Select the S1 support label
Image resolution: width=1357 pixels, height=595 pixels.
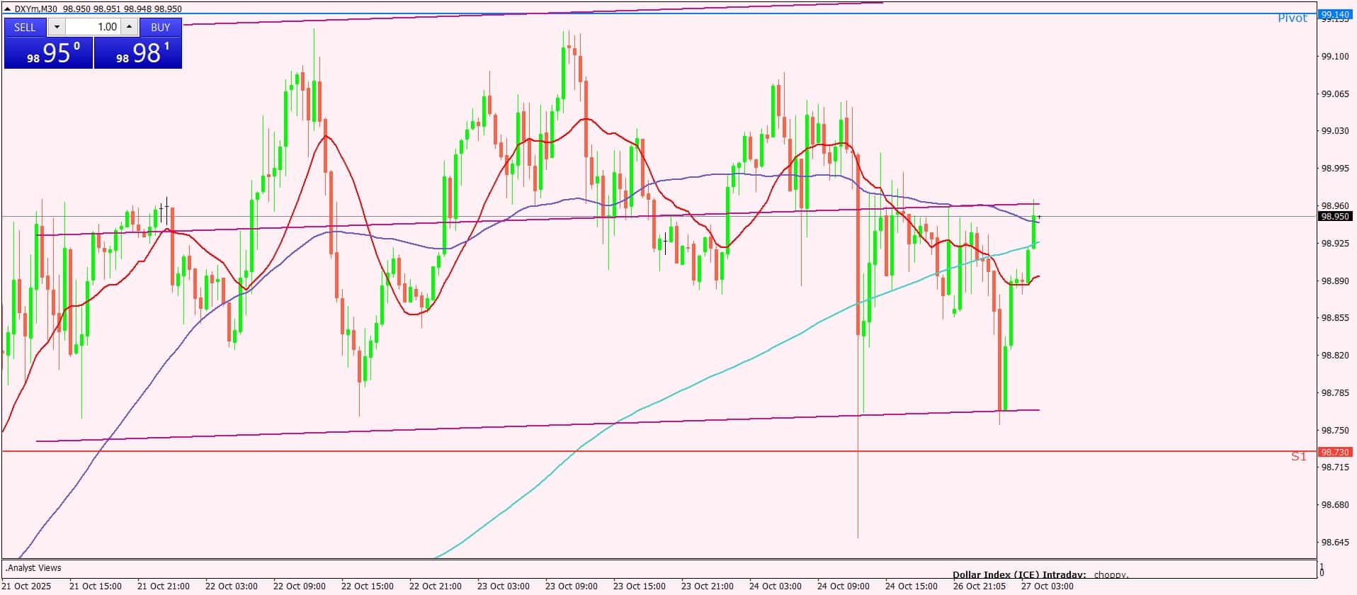click(1298, 457)
